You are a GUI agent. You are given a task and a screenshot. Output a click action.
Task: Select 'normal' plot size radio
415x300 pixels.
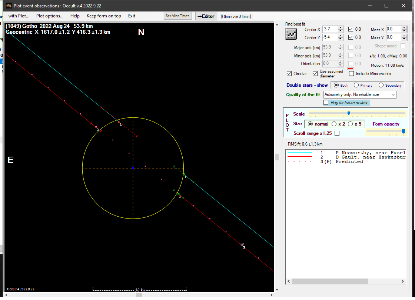coord(311,124)
